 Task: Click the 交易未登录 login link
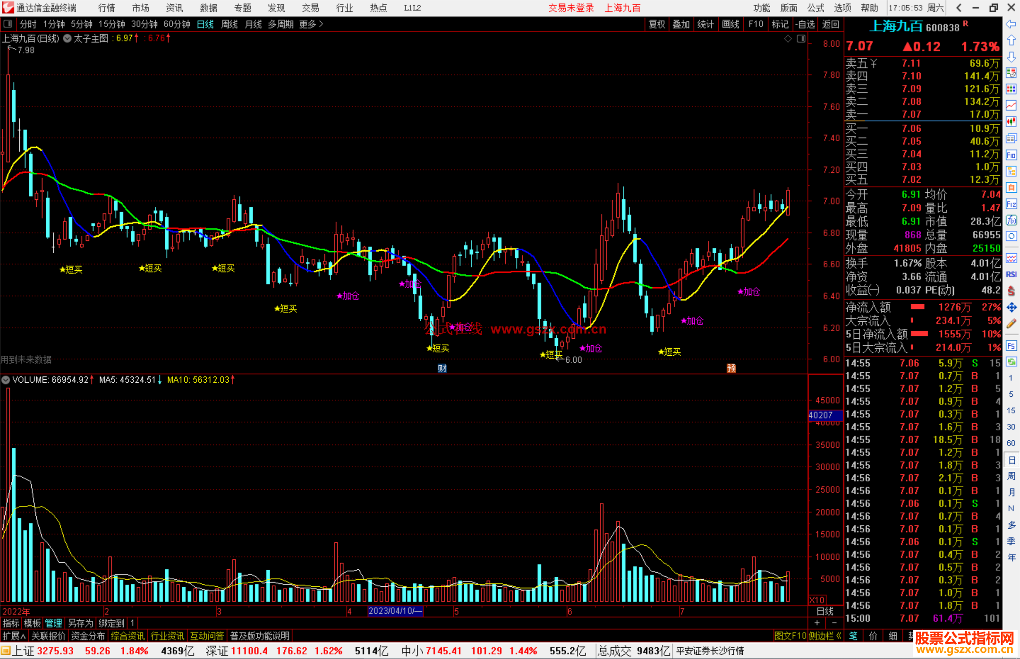pyautogui.click(x=571, y=8)
